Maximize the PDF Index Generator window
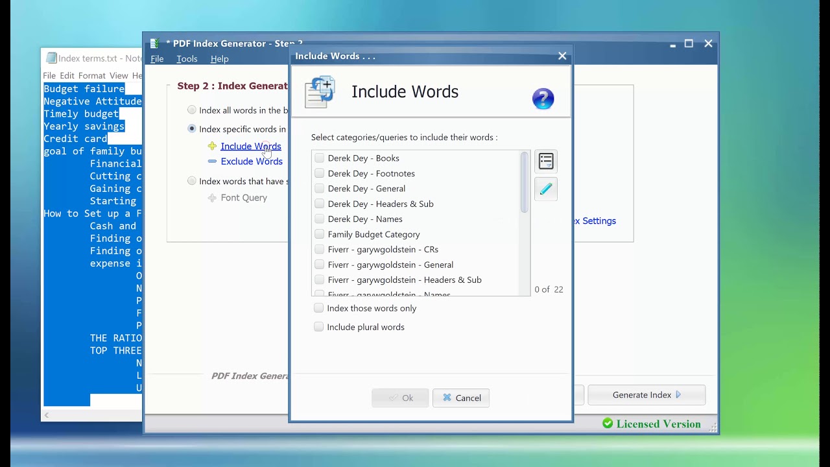The height and width of the screenshot is (467, 830). pyautogui.click(x=689, y=43)
